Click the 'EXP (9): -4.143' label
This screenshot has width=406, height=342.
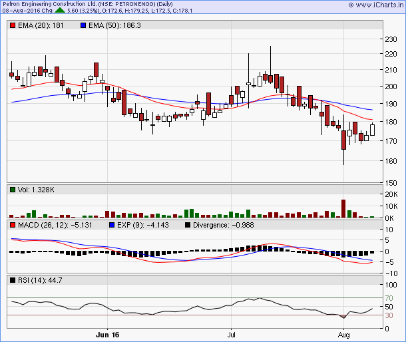point(143,225)
